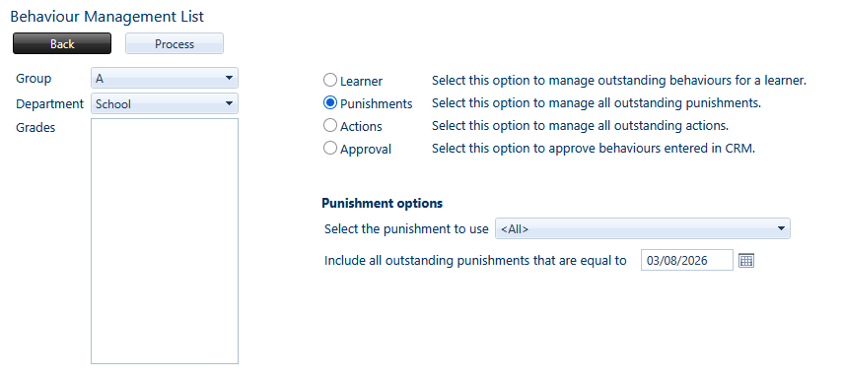
Task: Click the 'Select the punishment to use' label
Action: tap(406, 229)
